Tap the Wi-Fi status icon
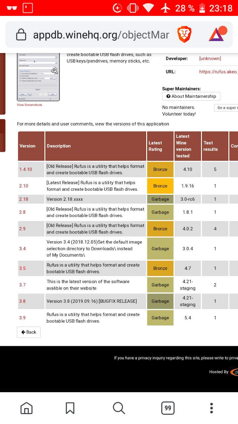This screenshot has width=238, height=424. click(x=149, y=8)
